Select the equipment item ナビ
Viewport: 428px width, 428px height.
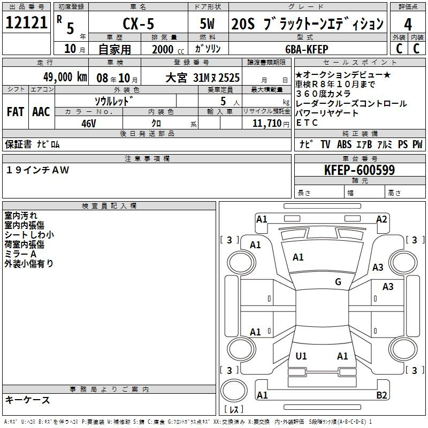click(305, 144)
